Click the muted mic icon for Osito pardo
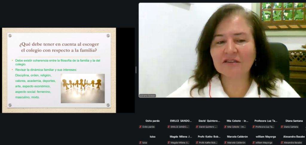Screen dimensions: 306x145 click(x=140, y=127)
